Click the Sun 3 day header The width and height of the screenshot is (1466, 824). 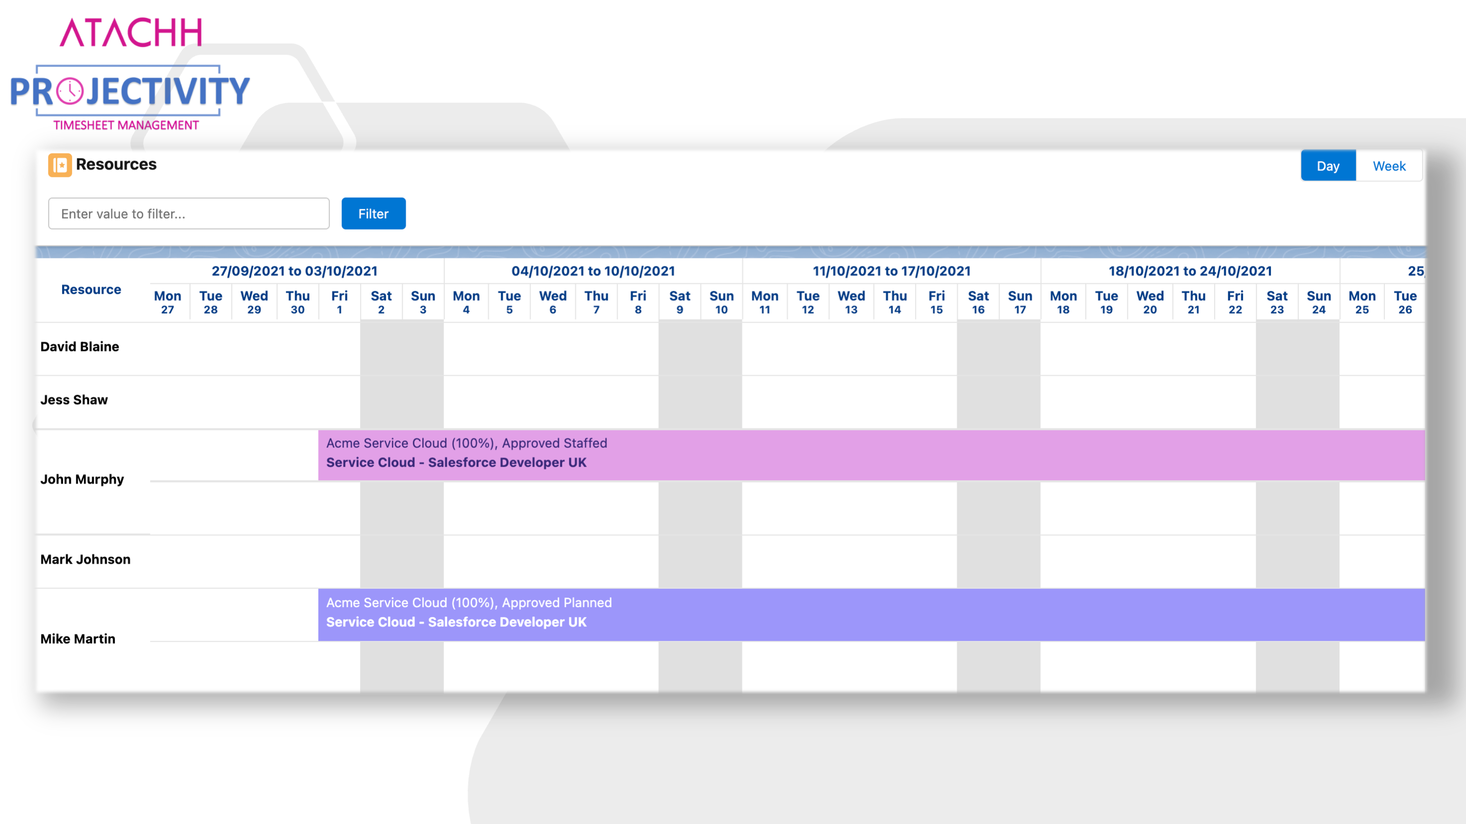[423, 302]
